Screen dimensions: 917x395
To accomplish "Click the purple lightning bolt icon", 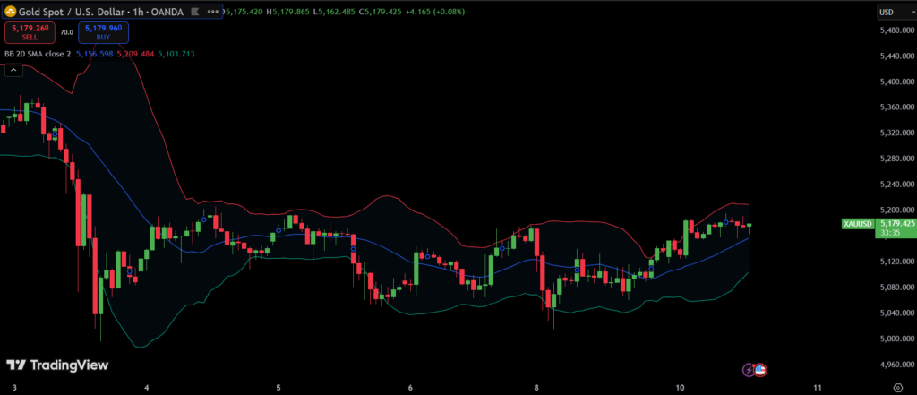I will (748, 369).
